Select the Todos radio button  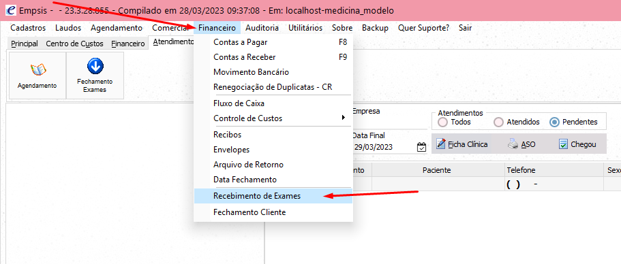tap(442, 122)
